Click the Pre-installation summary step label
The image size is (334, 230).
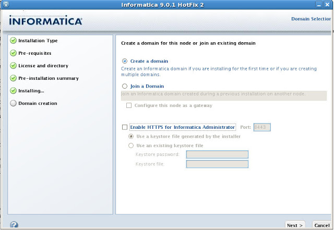(x=49, y=78)
